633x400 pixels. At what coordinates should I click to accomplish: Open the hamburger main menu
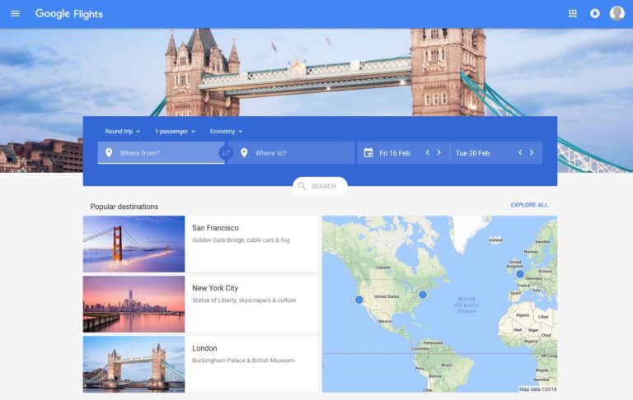coord(15,13)
